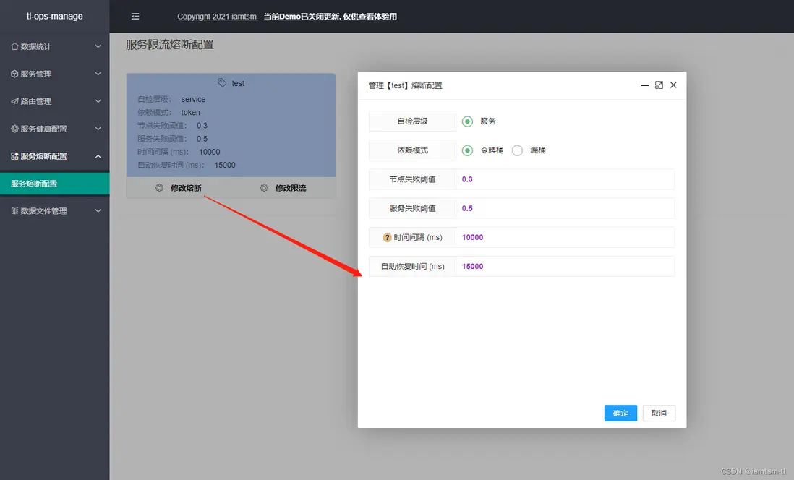Screen dimensions: 794x480
Task: Click the 自动恢复时间 (ms) input field
Action: tap(565, 266)
